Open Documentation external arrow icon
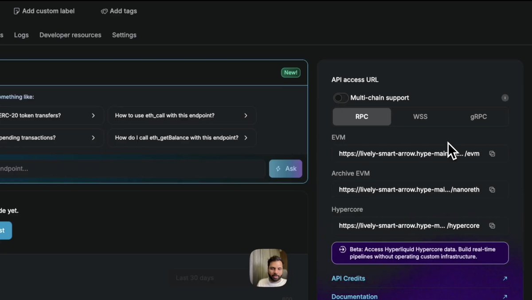 pyautogui.click(x=505, y=297)
